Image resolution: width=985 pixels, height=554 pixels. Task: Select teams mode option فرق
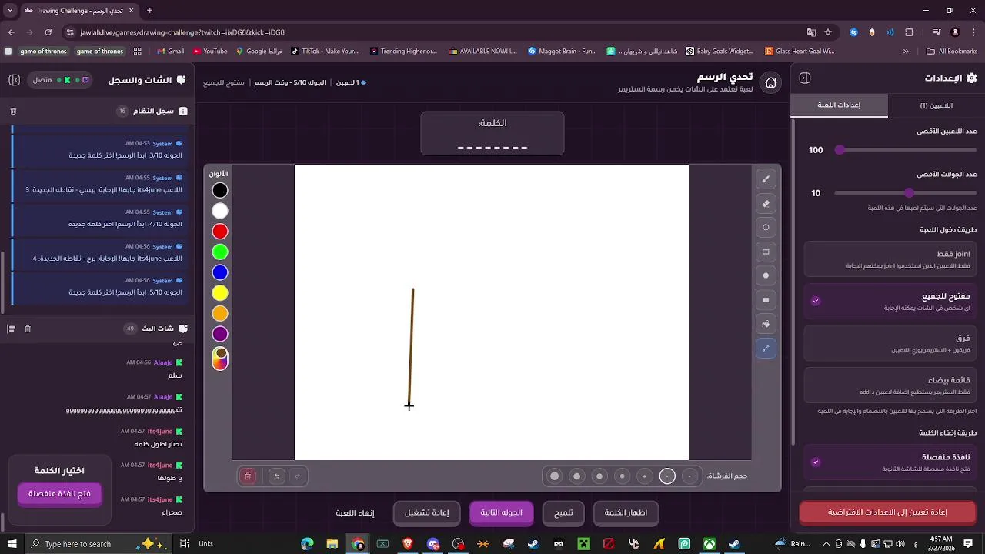click(890, 343)
